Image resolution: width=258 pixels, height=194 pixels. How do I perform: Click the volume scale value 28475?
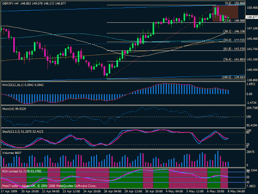251,152
